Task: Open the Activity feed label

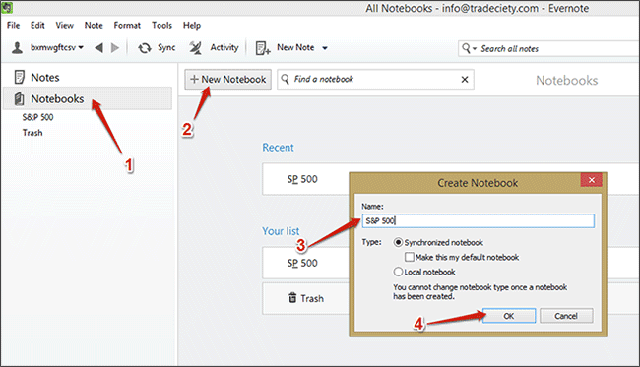Action: click(224, 47)
